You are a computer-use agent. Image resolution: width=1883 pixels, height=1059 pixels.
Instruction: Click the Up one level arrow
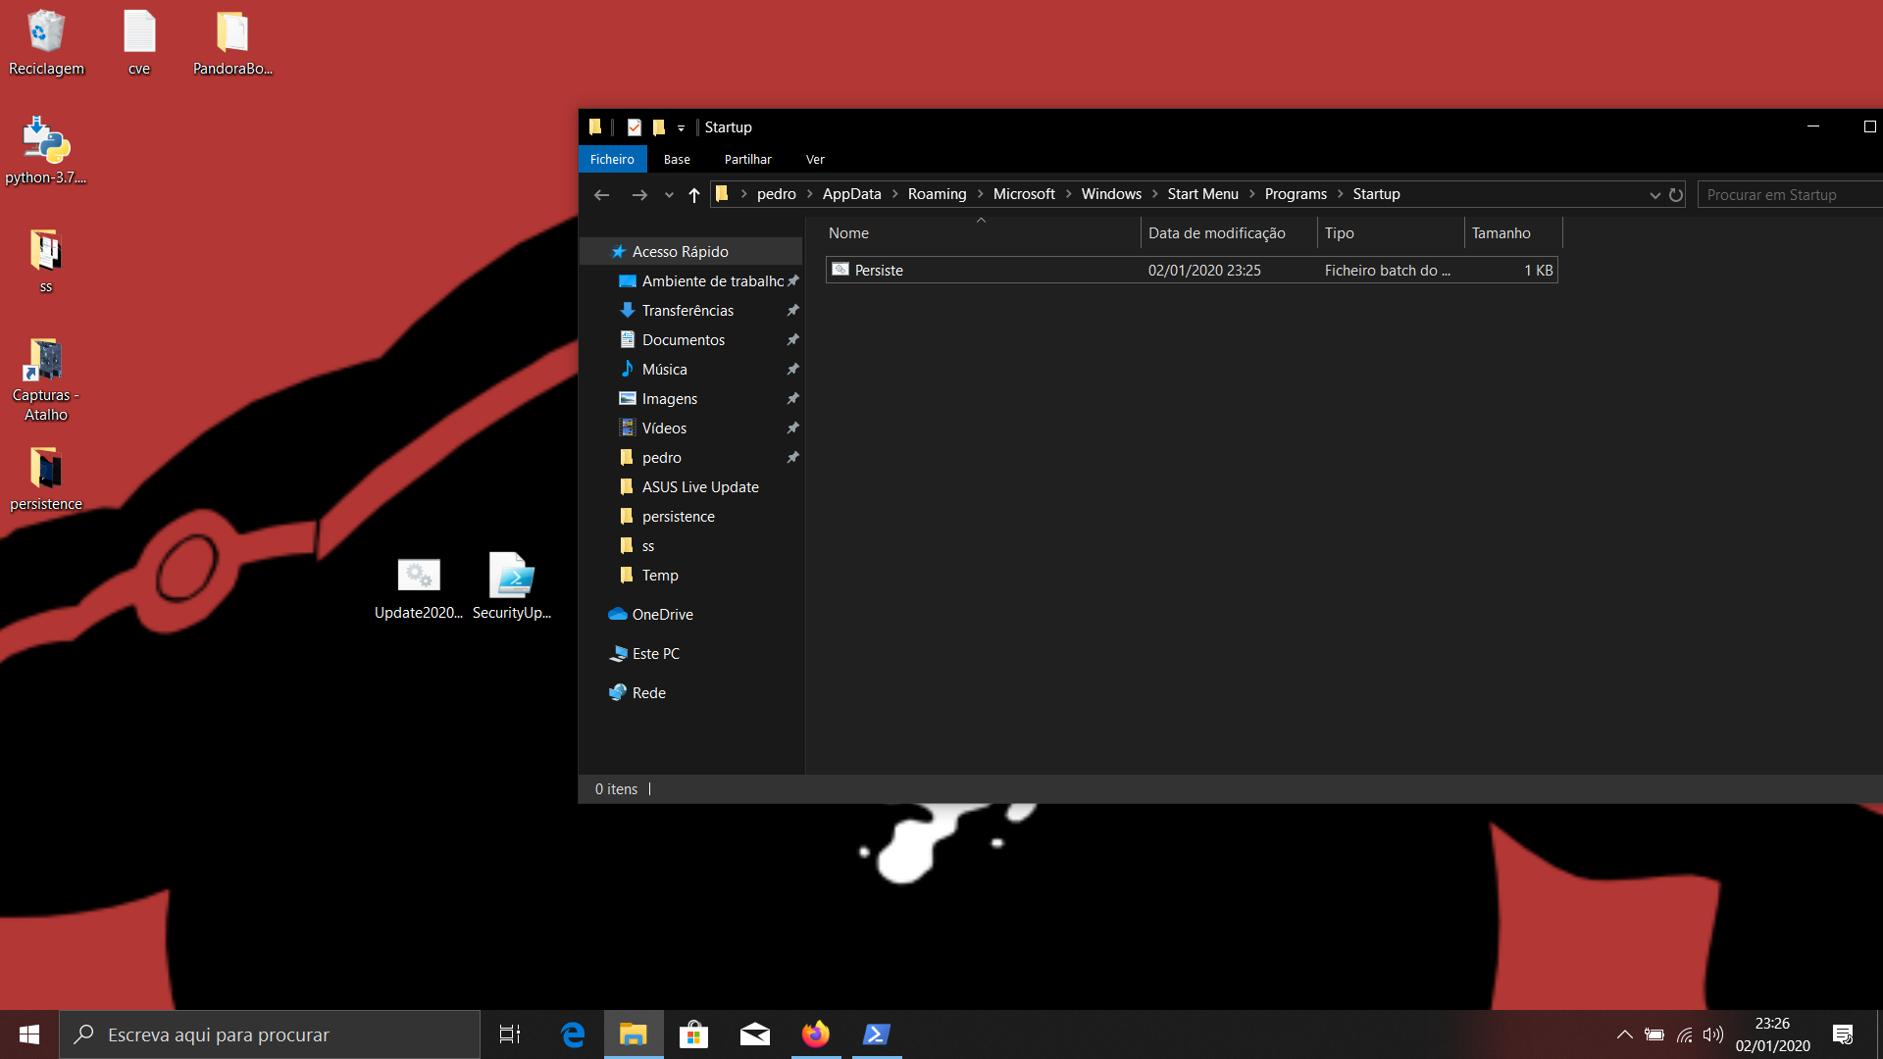pos(694,195)
